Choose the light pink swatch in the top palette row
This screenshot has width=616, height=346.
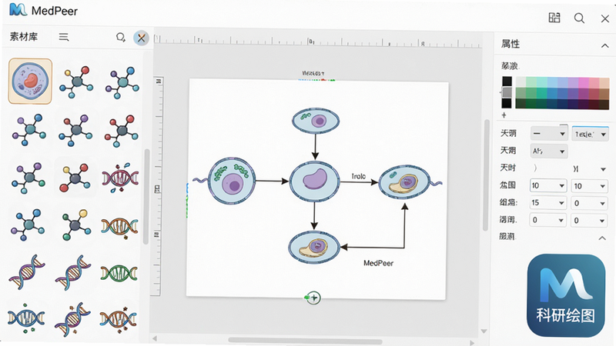pos(594,82)
